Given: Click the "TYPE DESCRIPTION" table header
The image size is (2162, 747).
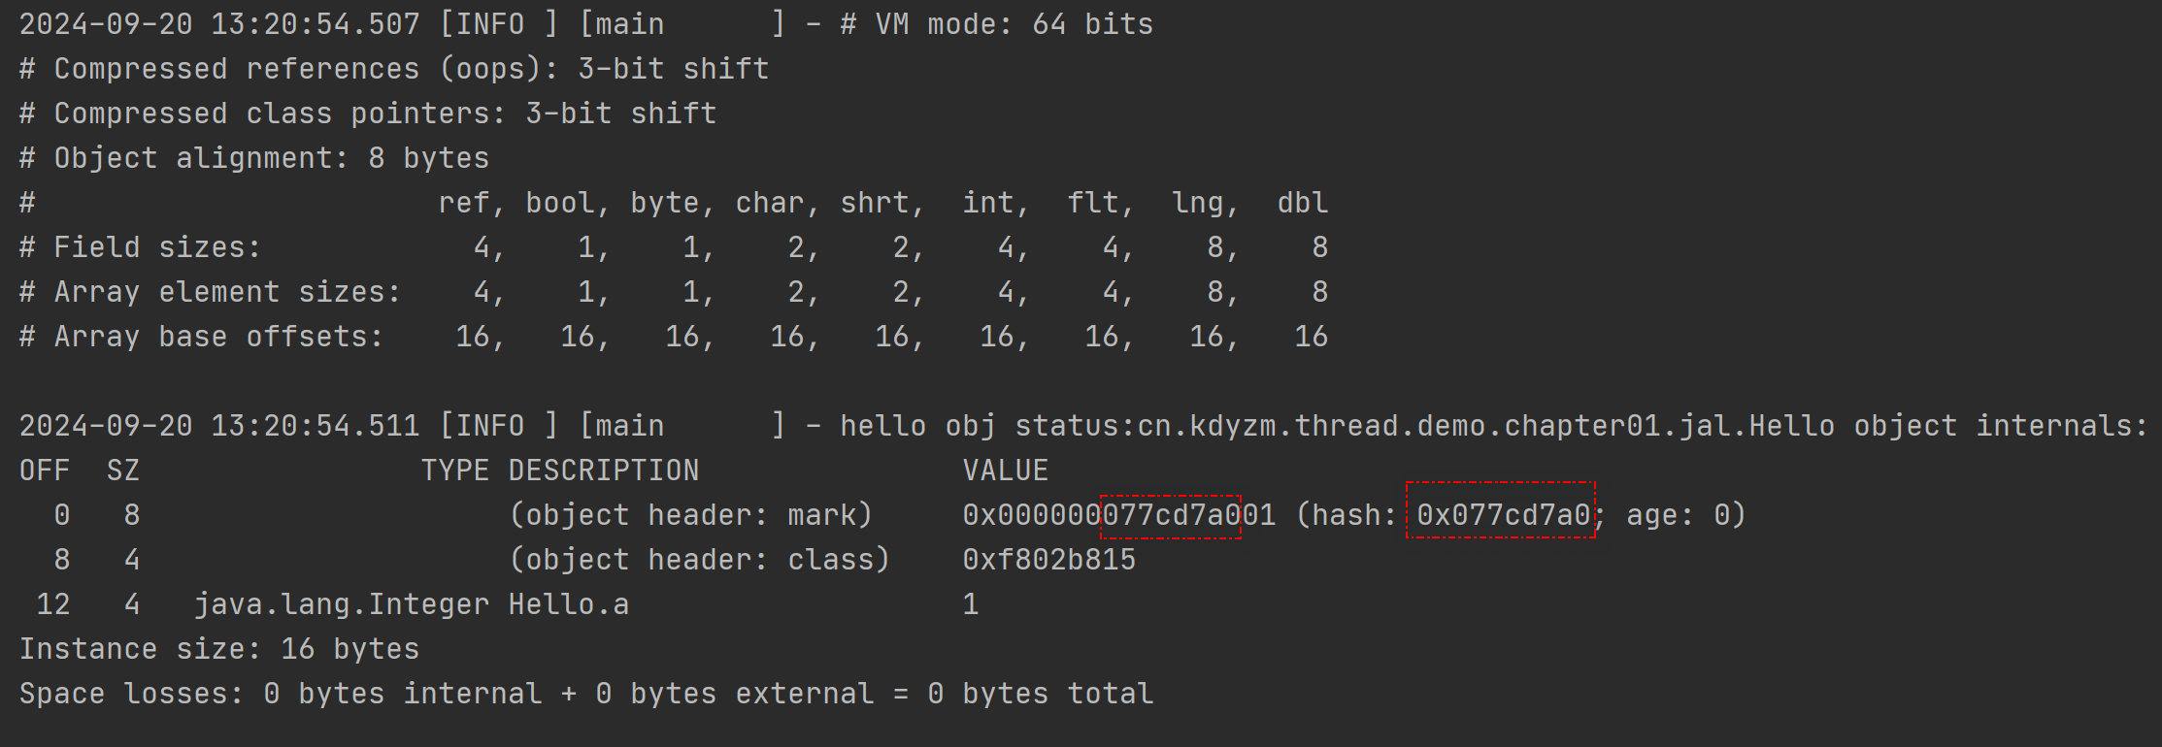Looking at the screenshot, I should 559,471.
